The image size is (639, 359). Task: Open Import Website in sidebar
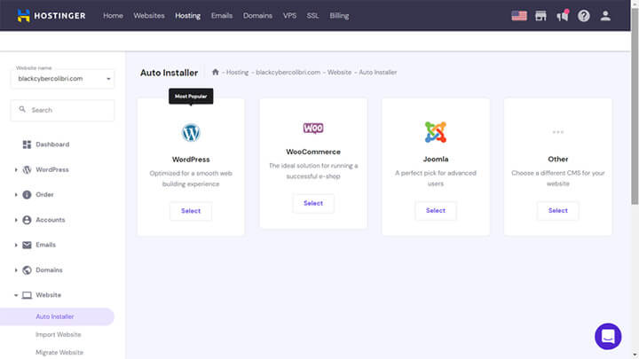click(x=59, y=334)
